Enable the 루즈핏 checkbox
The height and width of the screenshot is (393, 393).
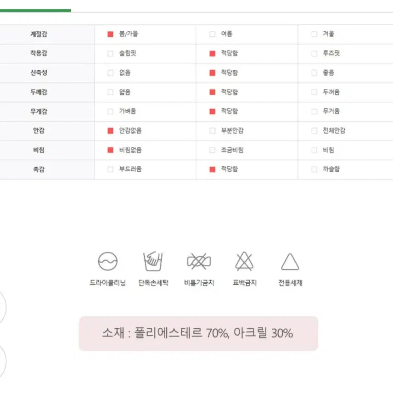click(314, 53)
